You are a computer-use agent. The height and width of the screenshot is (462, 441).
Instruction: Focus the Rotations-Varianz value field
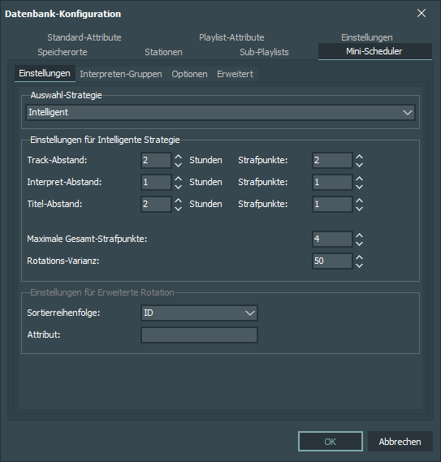332,261
